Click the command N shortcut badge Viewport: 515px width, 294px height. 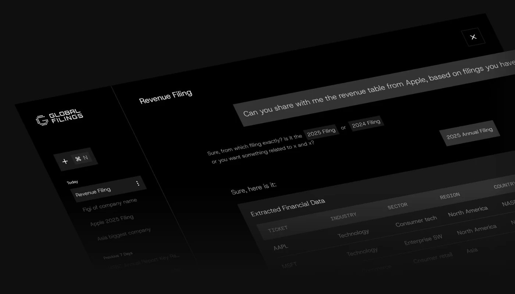point(81,158)
